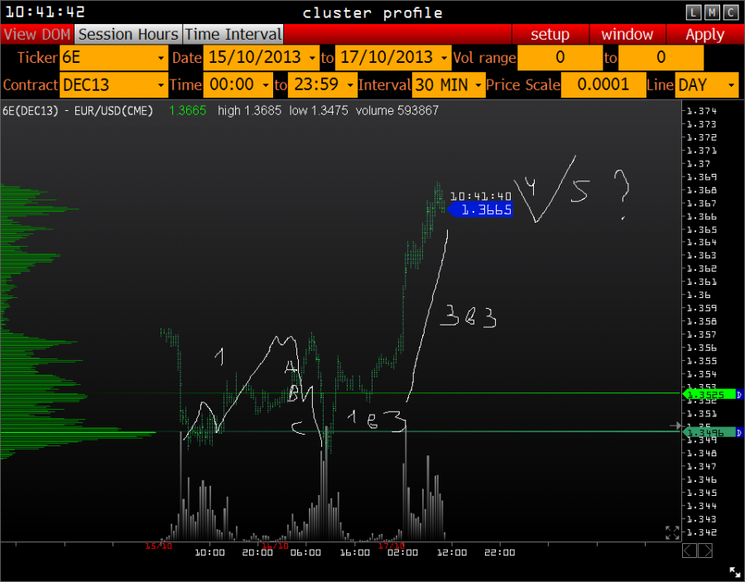Image resolution: width=745 pixels, height=582 pixels.
Task: Click the D marker on 1.3496 level
Action: point(740,431)
